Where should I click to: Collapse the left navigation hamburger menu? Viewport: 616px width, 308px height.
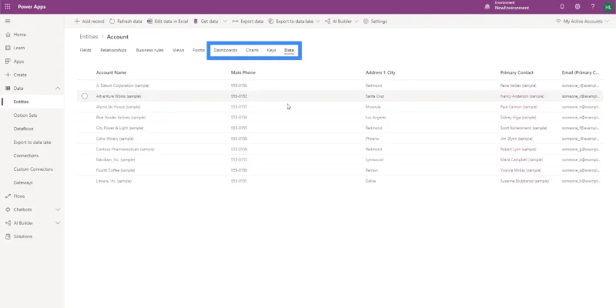[x=8, y=22]
